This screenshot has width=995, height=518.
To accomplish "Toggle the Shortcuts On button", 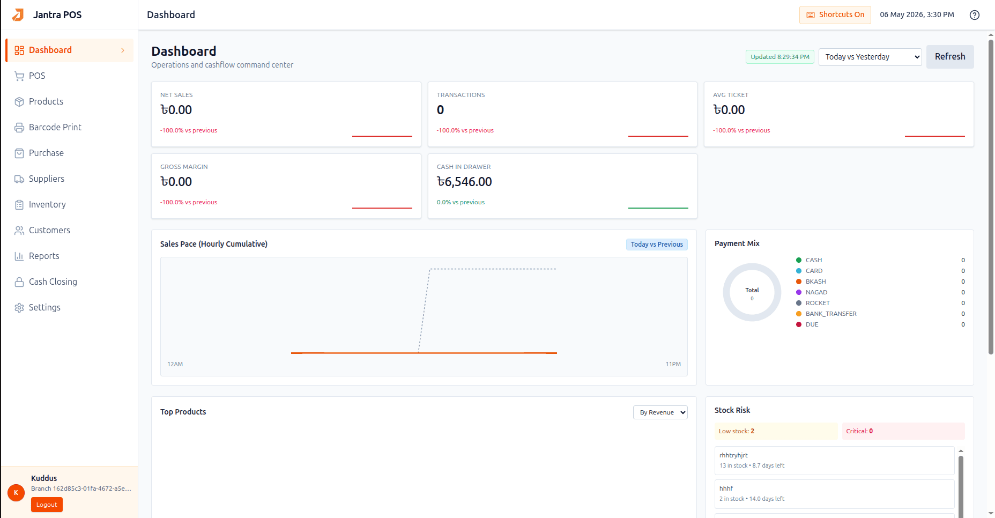I will pyautogui.click(x=835, y=15).
